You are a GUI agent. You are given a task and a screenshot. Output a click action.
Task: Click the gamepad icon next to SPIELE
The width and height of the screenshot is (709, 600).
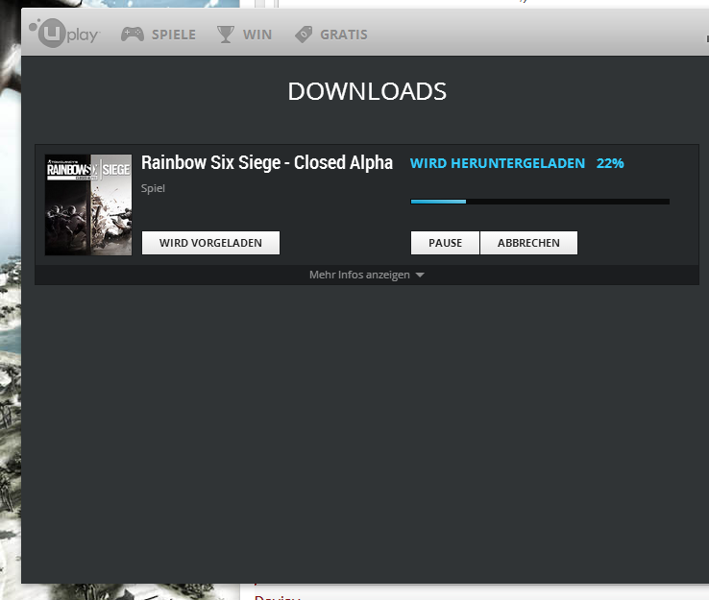[133, 35]
